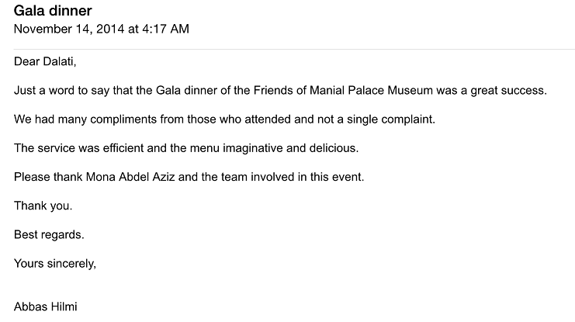Image resolution: width=575 pixels, height=322 pixels.
Task: Click the name "Mona Abdel Aziz"
Action: 130,177
